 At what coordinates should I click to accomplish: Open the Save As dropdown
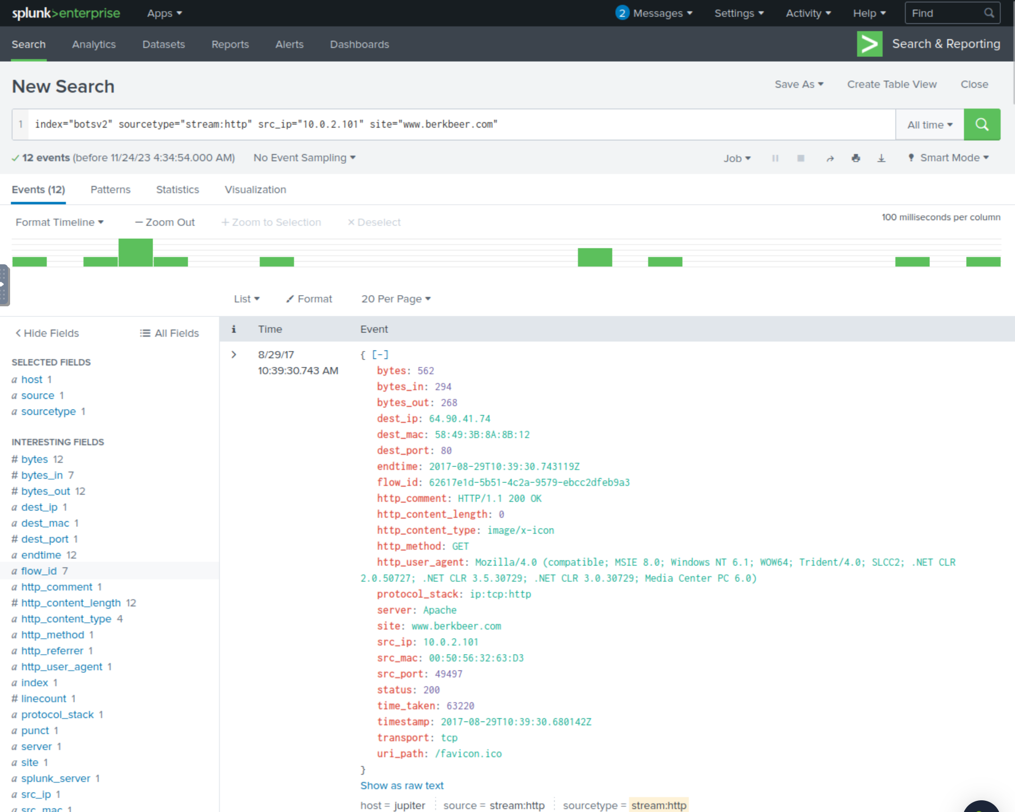[799, 84]
